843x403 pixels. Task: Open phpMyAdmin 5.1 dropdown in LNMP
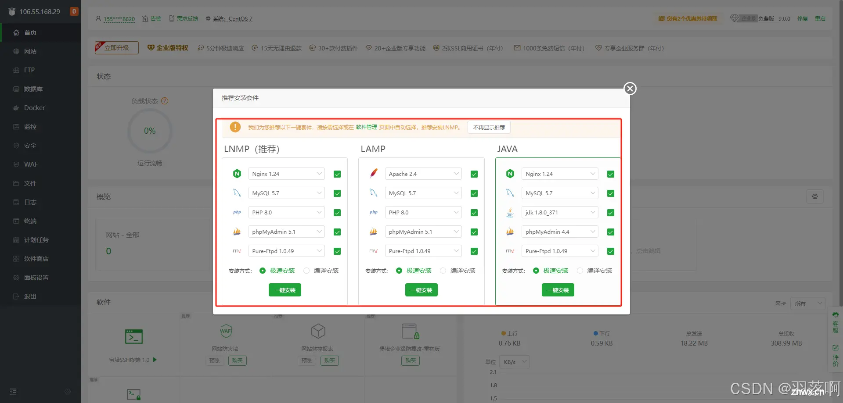pos(286,232)
